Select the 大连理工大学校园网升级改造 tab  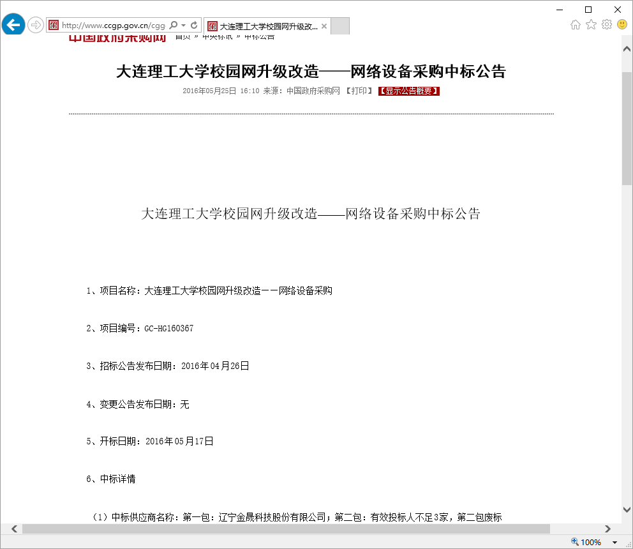pyautogui.click(x=268, y=26)
